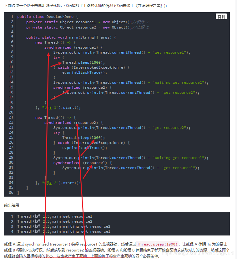Click the '"waiting get resource2"' string in code line 14
Screen dimensions: 237x259
tap(178, 82)
